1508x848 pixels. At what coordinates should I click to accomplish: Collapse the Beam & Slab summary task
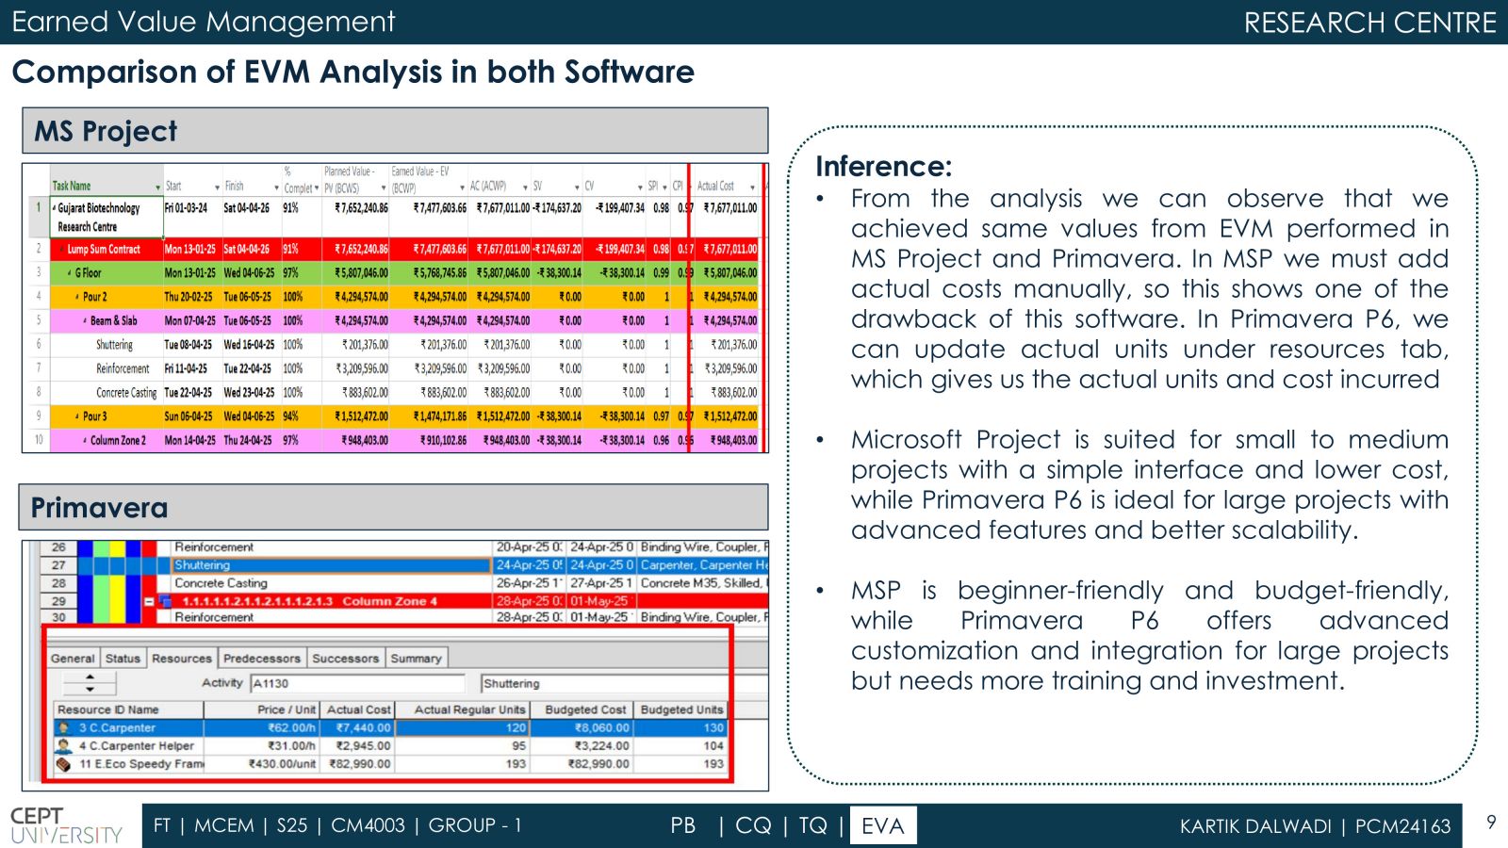coord(85,321)
